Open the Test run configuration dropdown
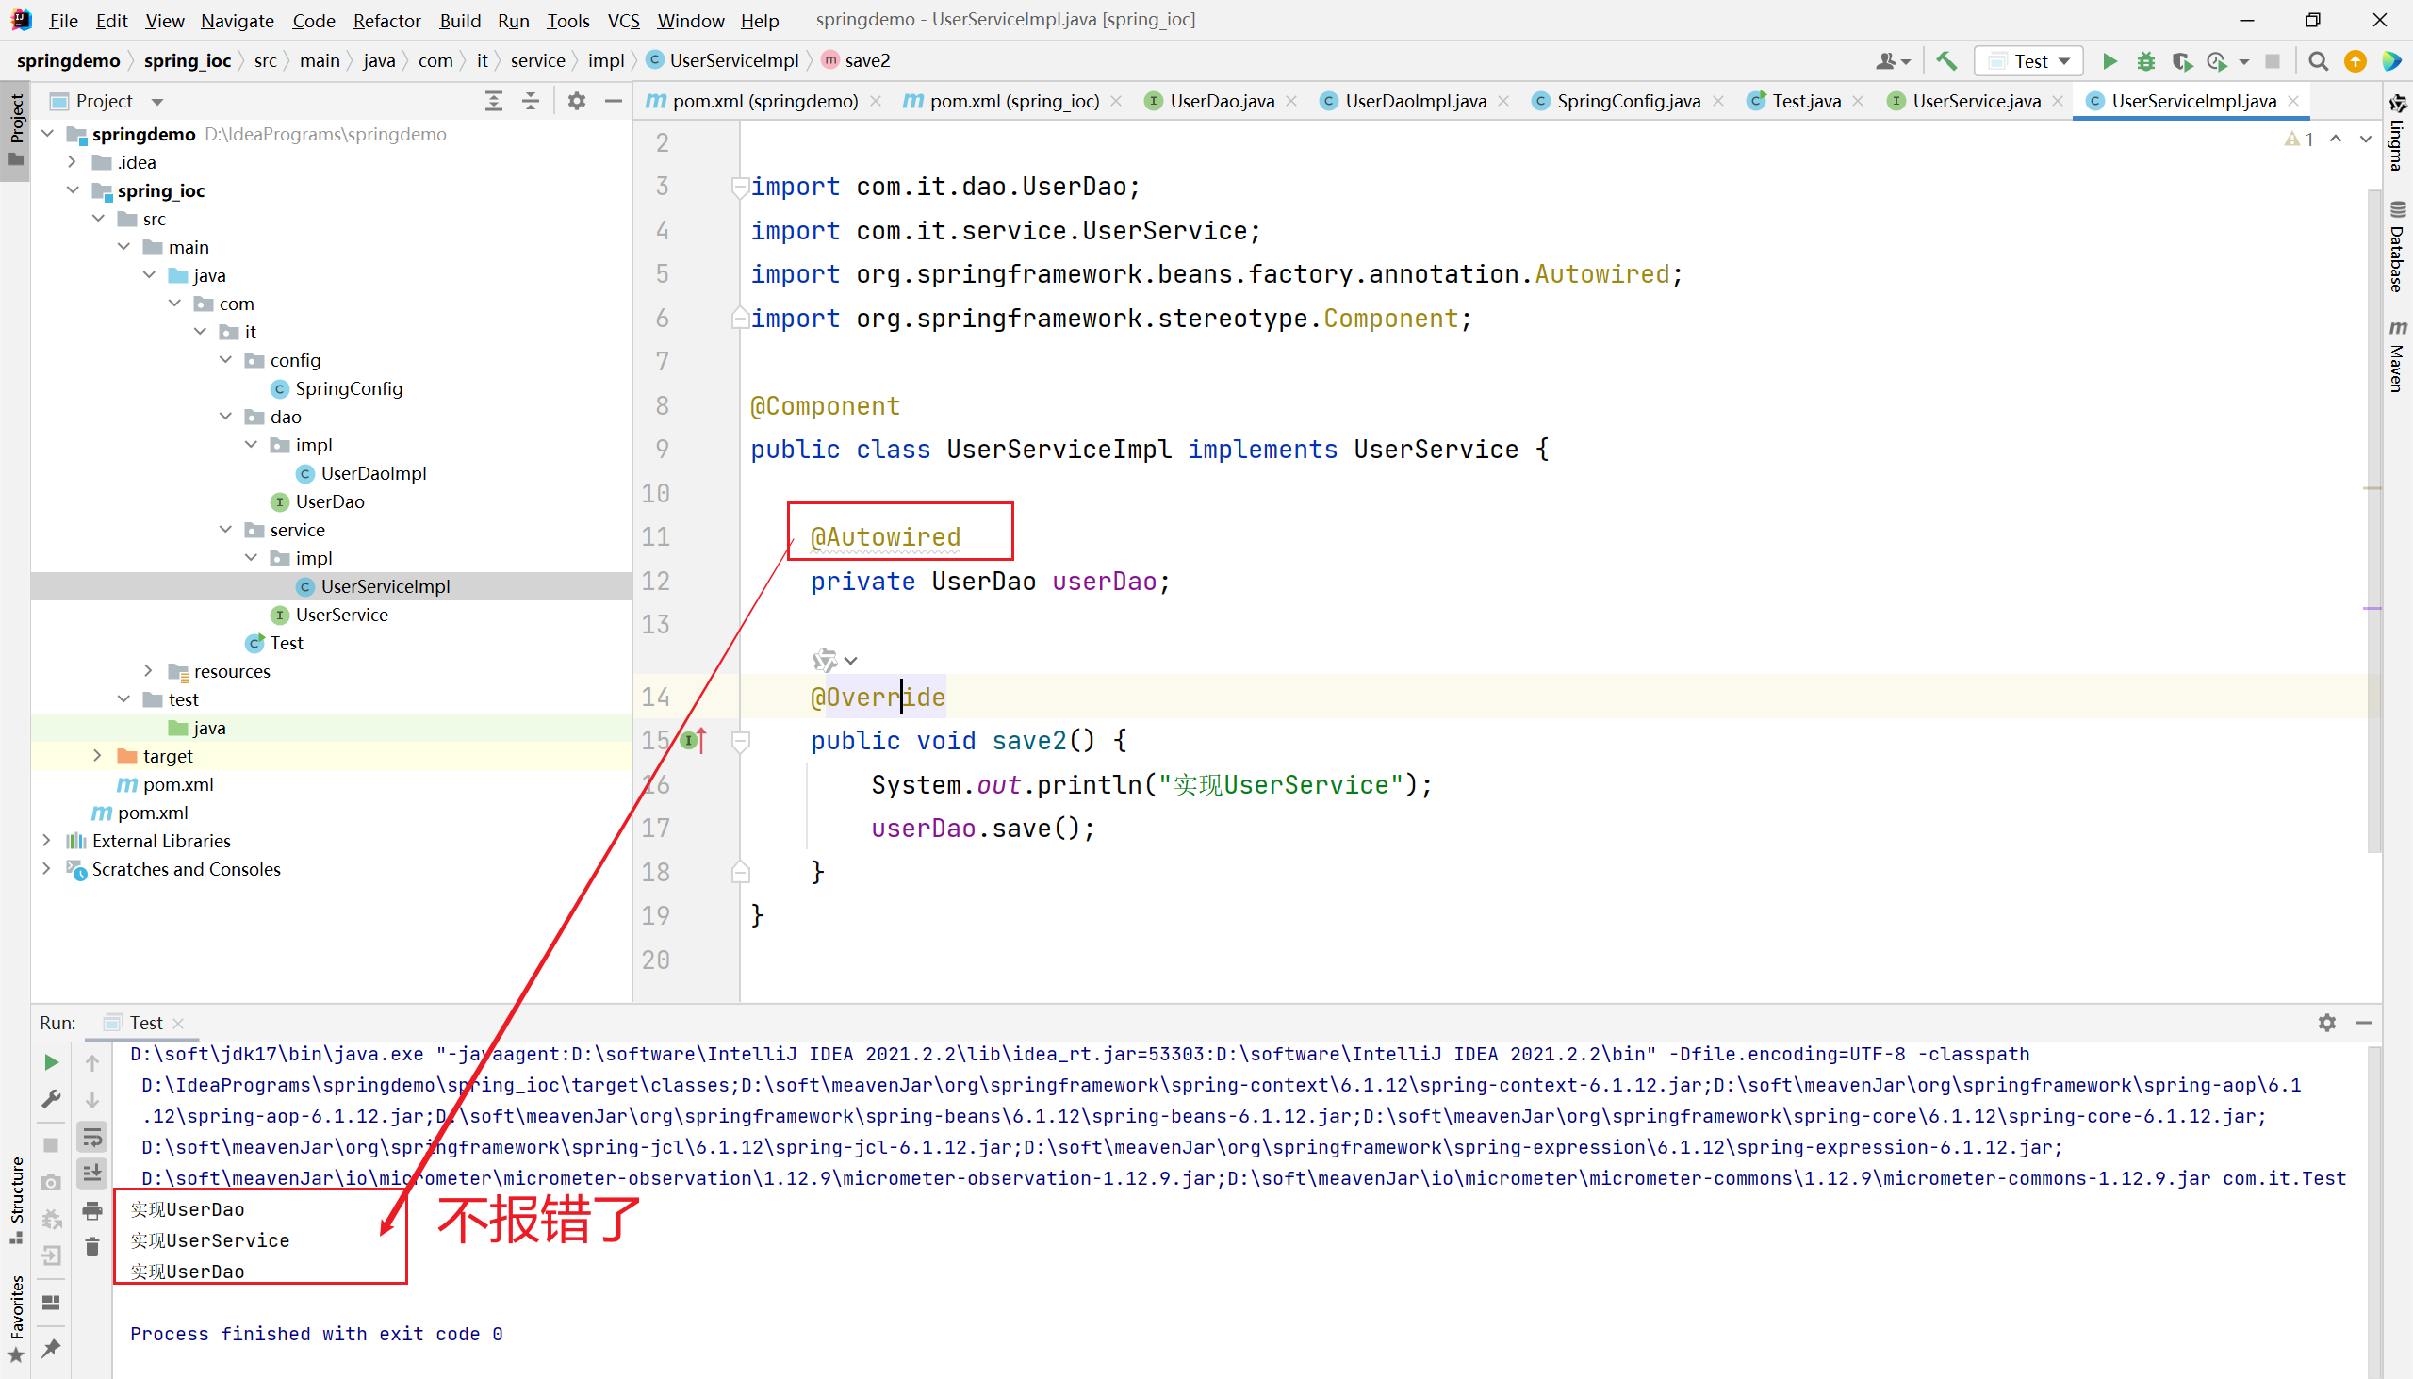 click(2031, 61)
